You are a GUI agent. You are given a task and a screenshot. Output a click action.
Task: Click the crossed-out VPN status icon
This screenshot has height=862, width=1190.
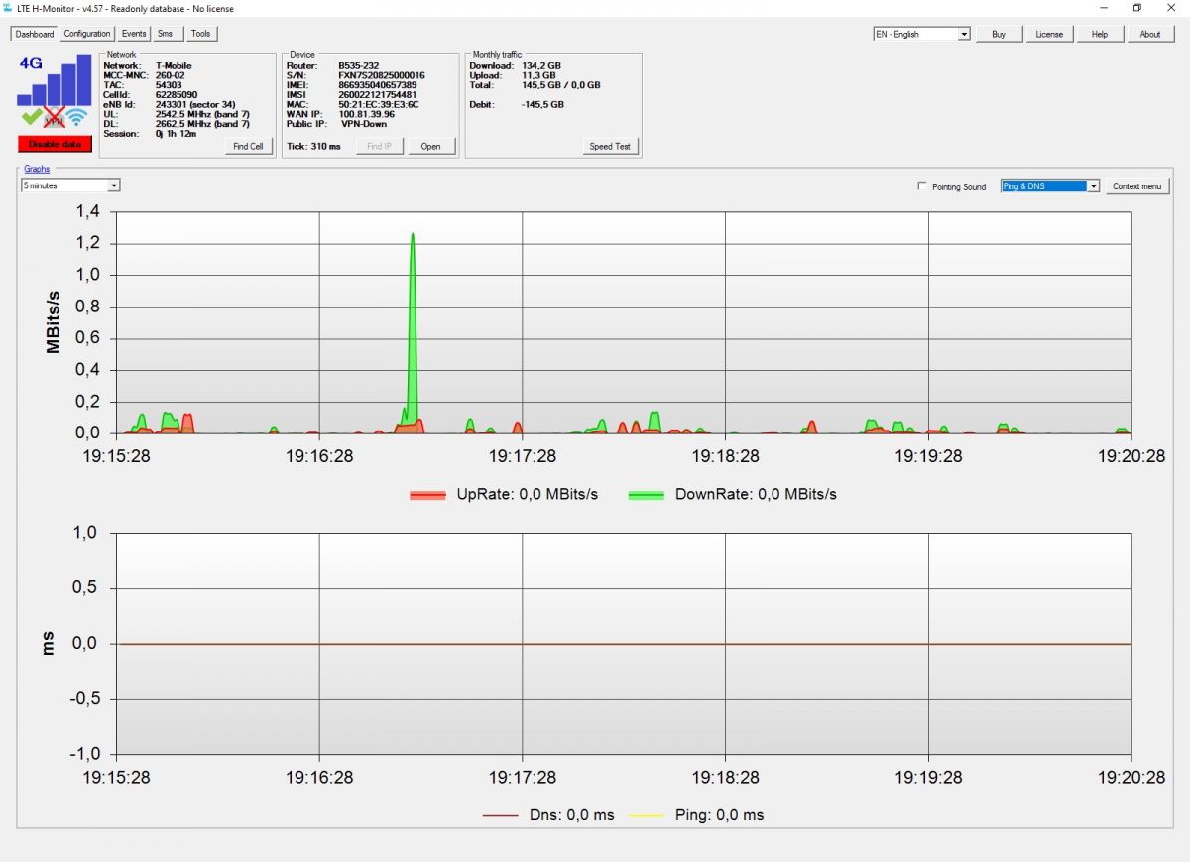(55, 118)
